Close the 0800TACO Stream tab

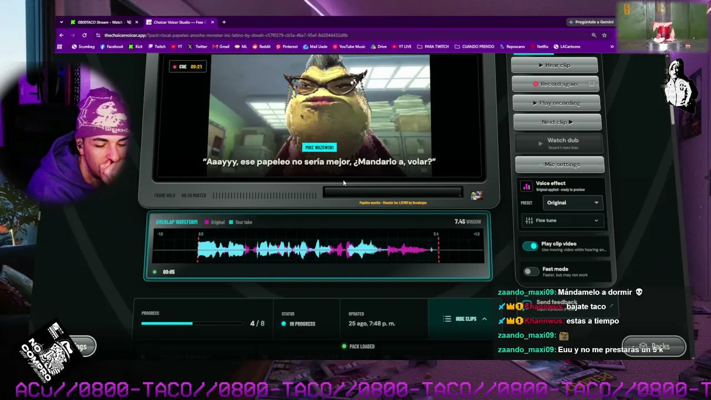coord(137,22)
